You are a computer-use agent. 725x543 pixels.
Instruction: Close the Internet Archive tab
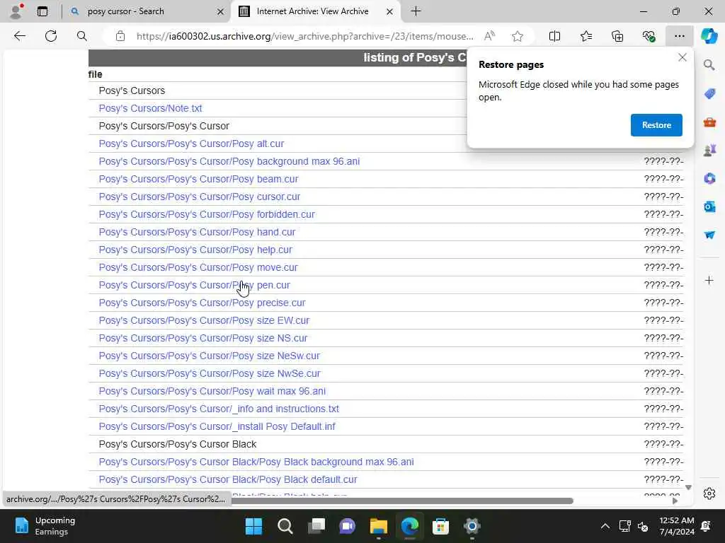click(x=390, y=11)
